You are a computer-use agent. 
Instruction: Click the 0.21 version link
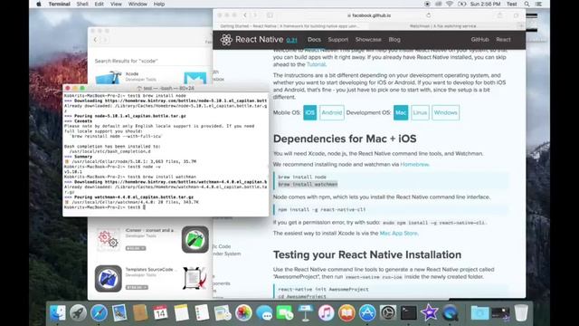[x=291, y=40]
